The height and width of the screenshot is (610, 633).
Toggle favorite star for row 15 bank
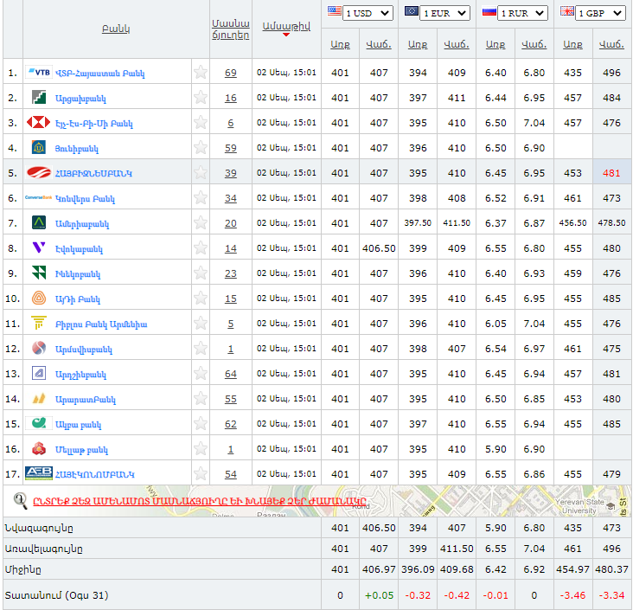pos(201,423)
